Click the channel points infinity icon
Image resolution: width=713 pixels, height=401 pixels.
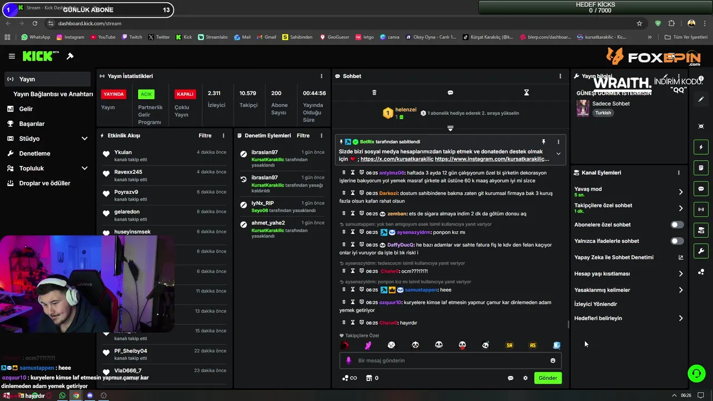click(x=349, y=378)
